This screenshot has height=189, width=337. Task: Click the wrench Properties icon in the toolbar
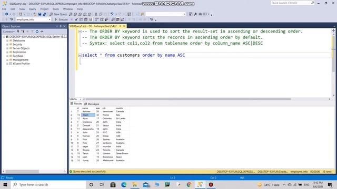click(x=195, y=14)
